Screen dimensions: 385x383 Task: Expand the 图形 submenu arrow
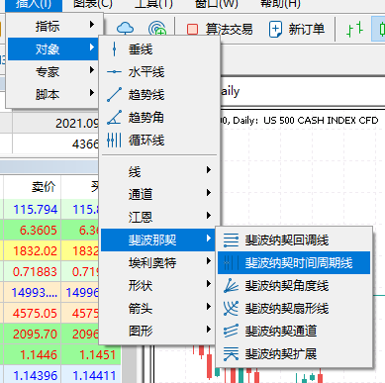(209, 330)
